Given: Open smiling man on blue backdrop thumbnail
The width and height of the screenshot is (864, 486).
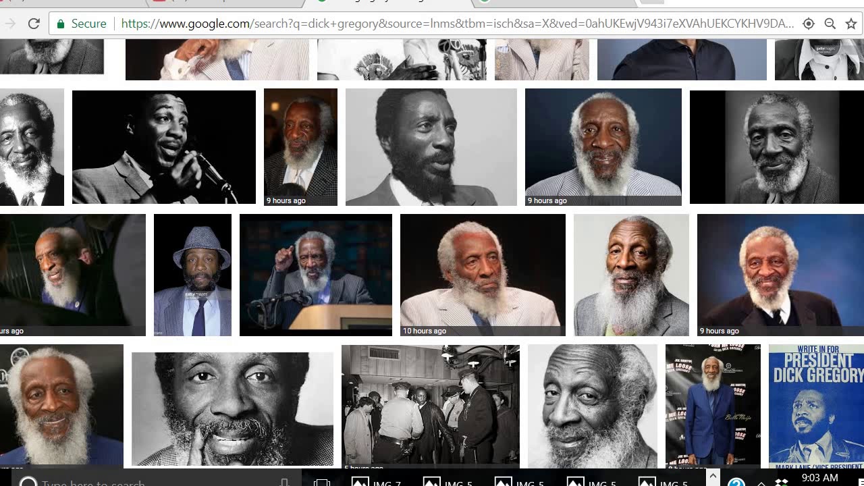Looking at the screenshot, I should point(780,275).
